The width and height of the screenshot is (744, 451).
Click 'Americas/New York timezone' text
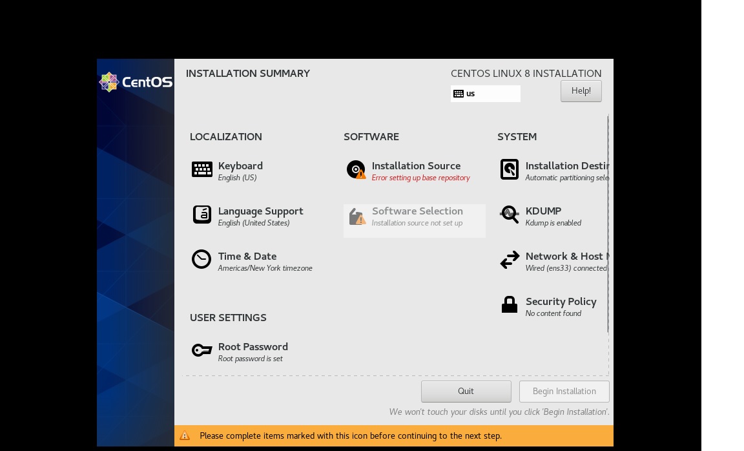pyautogui.click(x=265, y=268)
